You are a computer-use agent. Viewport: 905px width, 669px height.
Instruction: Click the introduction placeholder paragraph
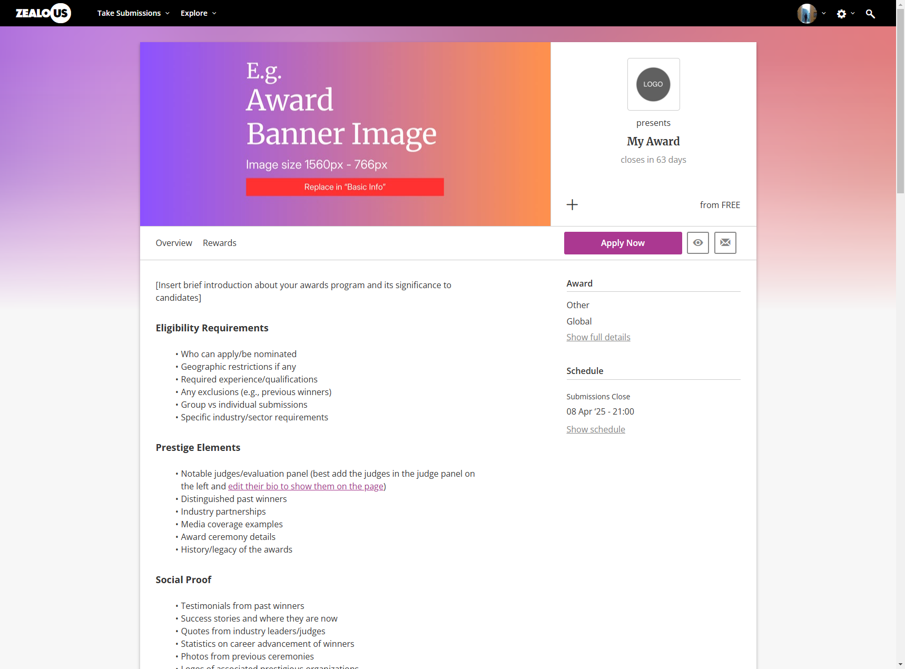click(303, 291)
